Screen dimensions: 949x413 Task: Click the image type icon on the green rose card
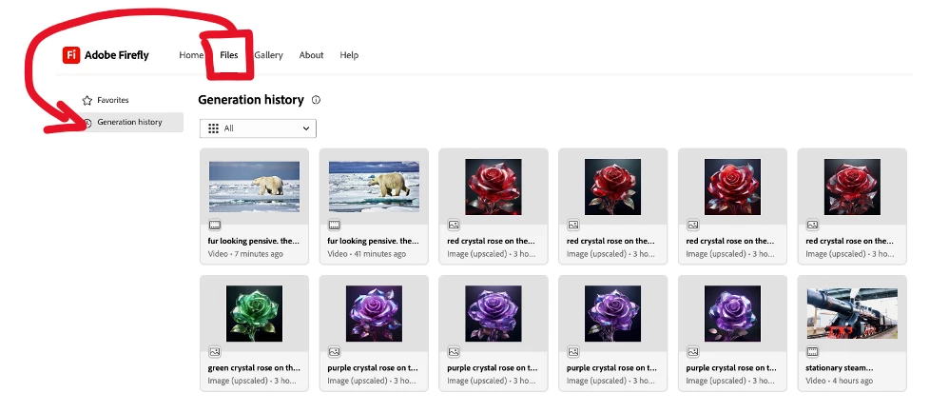tap(214, 351)
